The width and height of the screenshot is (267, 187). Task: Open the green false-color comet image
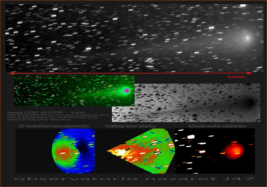click(74, 91)
